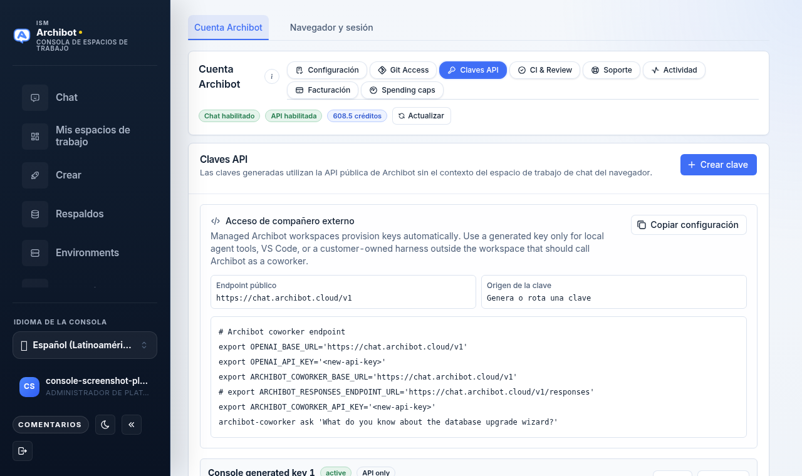Click the Actualizar refresh button
Viewport: 802px width, 476px height.
coord(422,116)
